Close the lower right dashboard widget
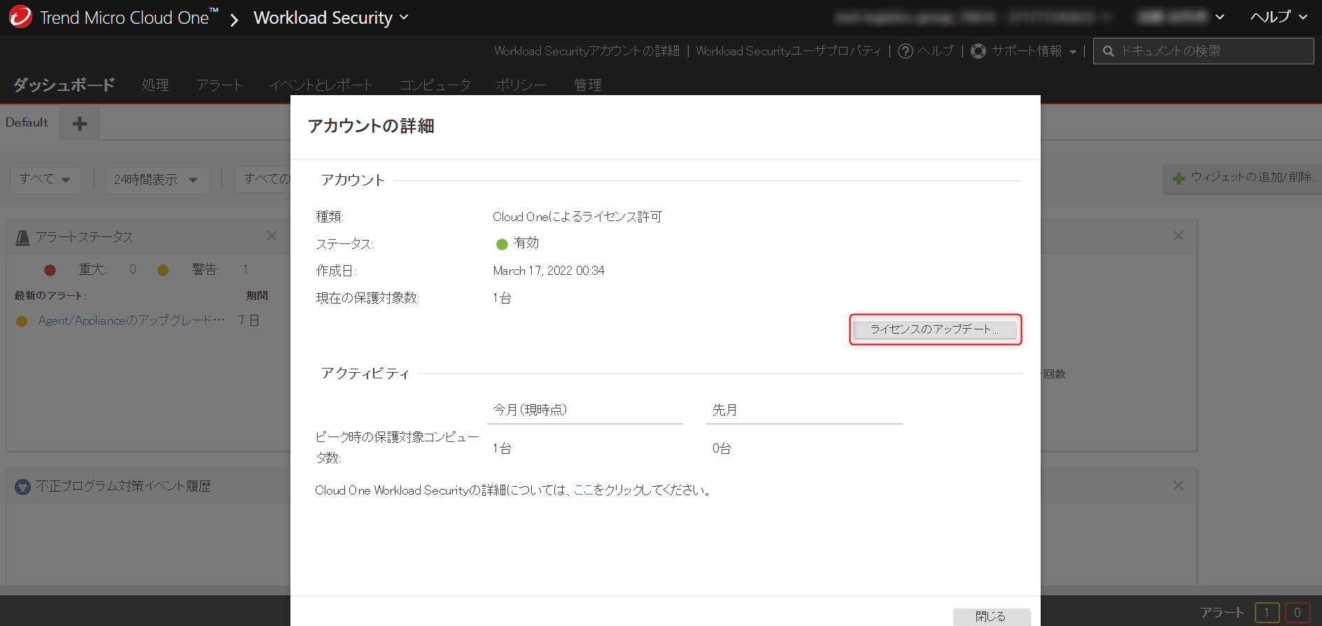The image size is (1322, 626). pos(1179,485)
